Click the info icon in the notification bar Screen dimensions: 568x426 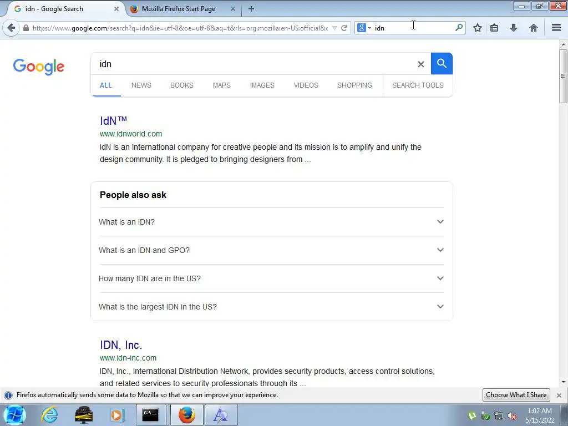pyautogui.click(x=8, y=395)
